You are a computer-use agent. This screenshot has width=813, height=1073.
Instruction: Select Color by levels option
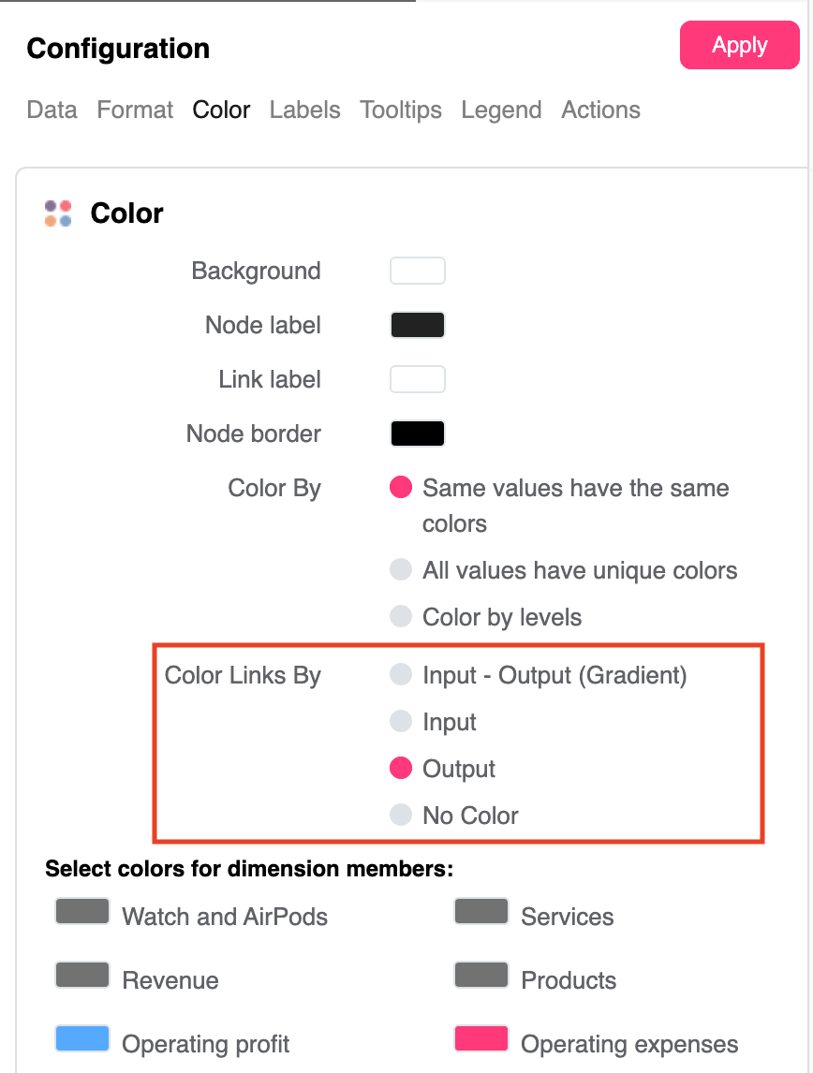pyautogui.click(x=401, y=616)
